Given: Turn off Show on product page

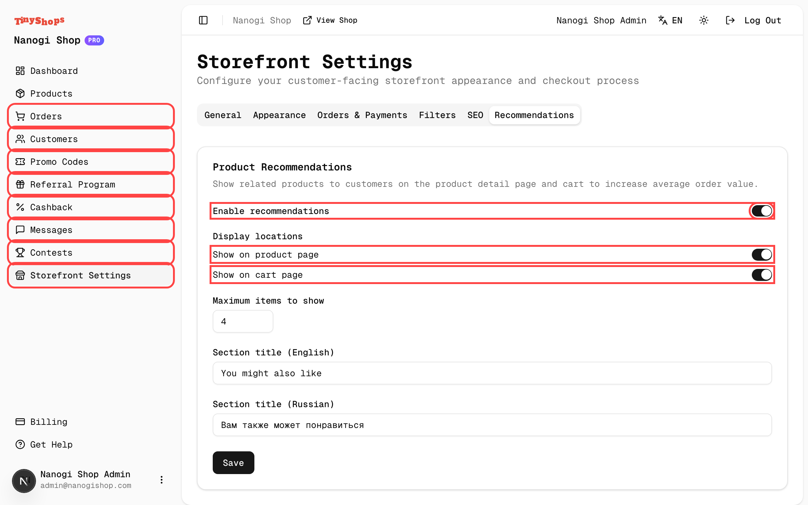Looking at the screenshot, I should (x=761, y=254).
